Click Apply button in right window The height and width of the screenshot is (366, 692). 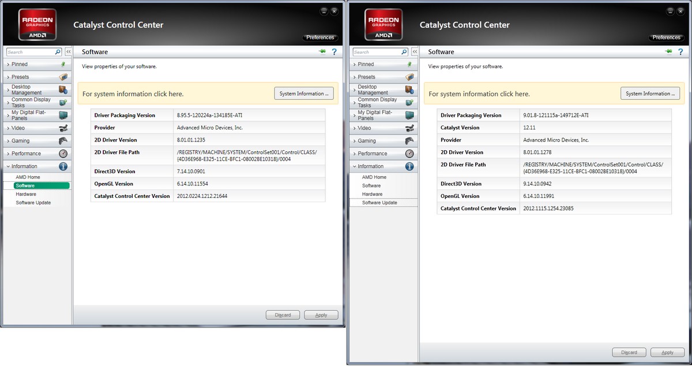[x=668, y=352]
